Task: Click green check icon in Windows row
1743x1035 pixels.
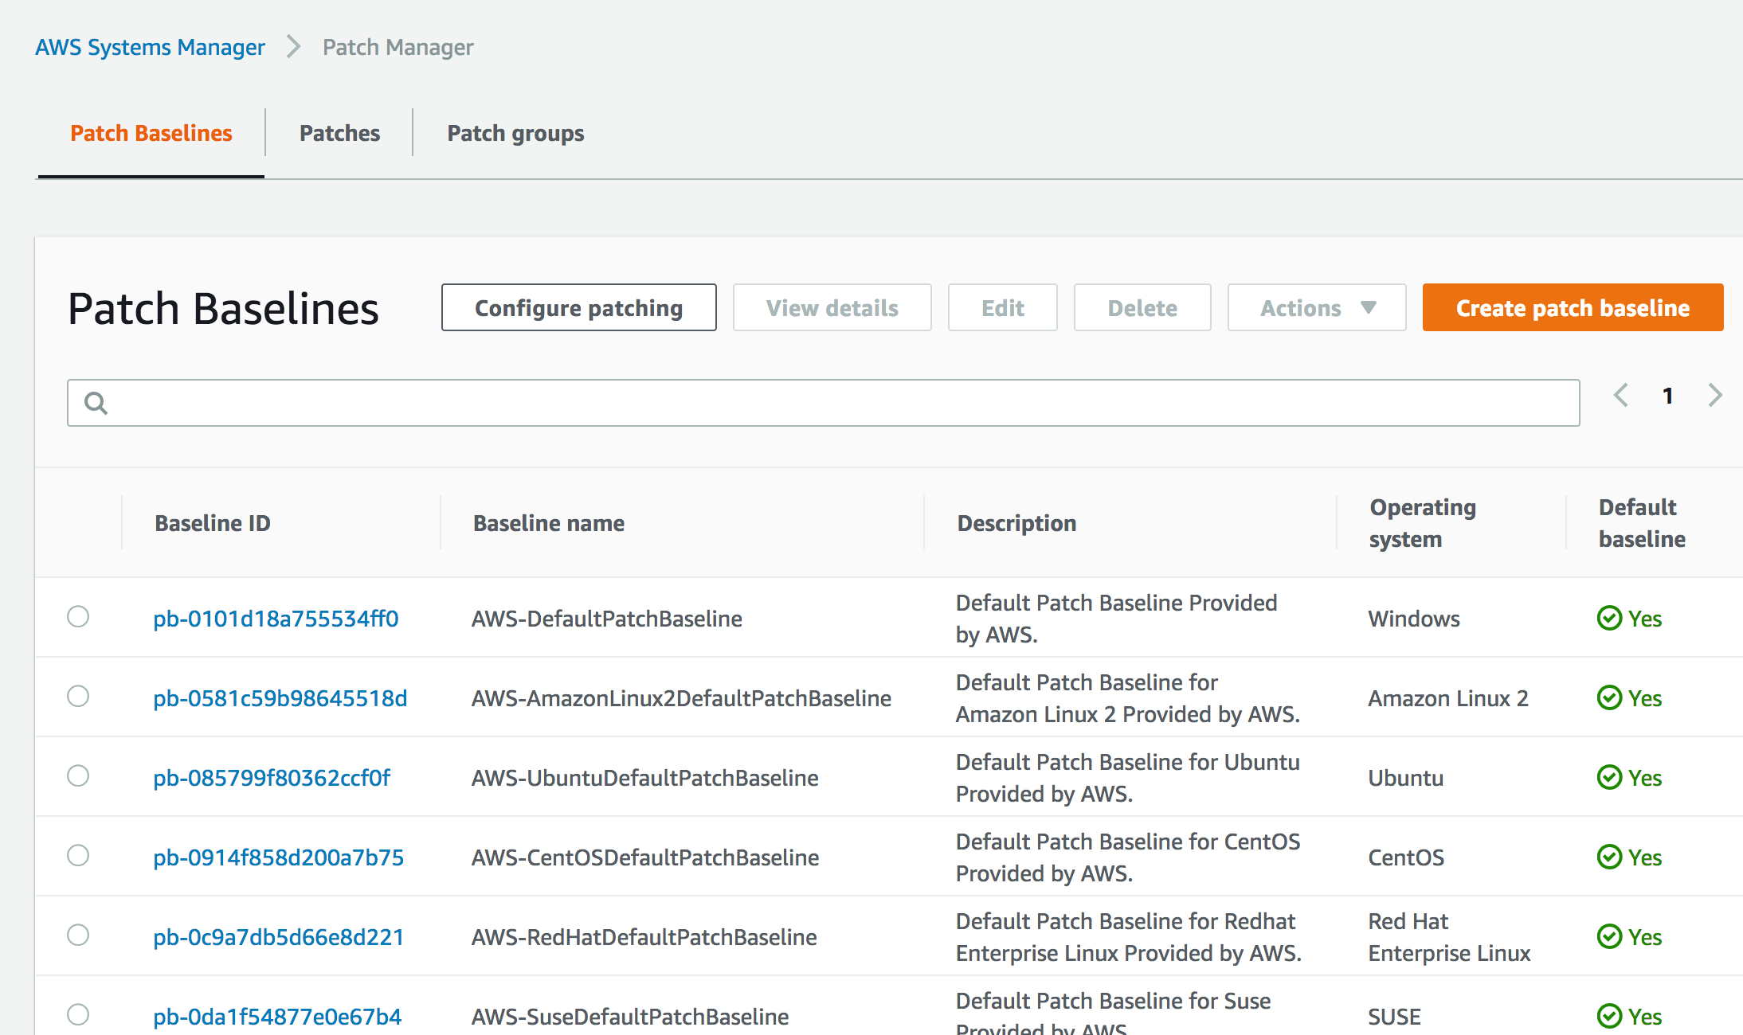Action: 1609,619
